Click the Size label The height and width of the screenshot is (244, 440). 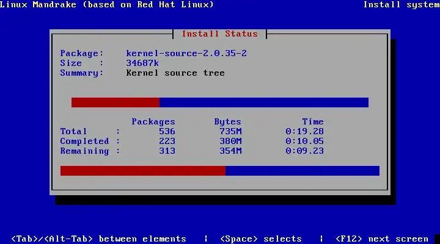[82, 63]
